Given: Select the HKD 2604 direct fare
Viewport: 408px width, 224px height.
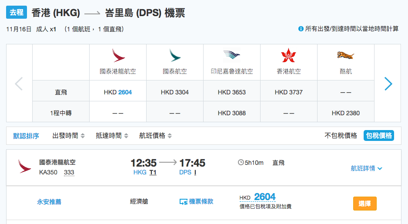Looking at the screenshot, I should (x=118, y=92).
